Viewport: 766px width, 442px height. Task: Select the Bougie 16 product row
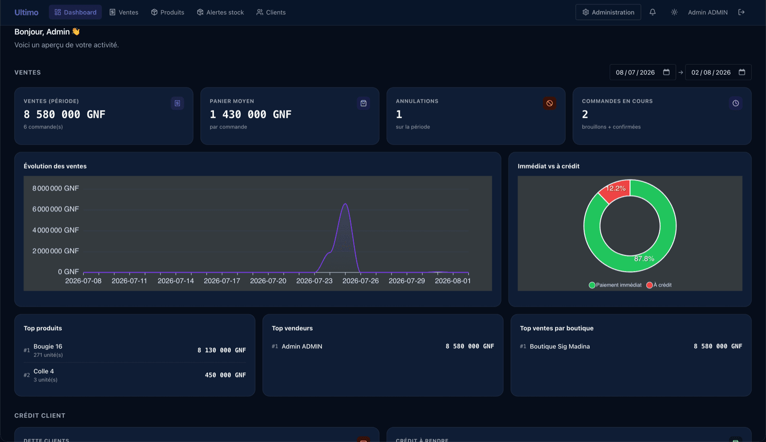tap(135, 350)
